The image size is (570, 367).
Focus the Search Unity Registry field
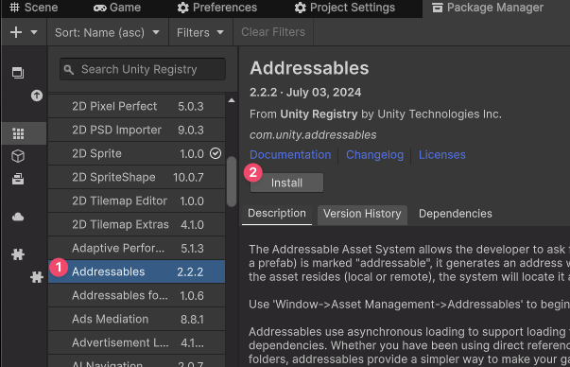pyautogui.click(x=143, y=69)
